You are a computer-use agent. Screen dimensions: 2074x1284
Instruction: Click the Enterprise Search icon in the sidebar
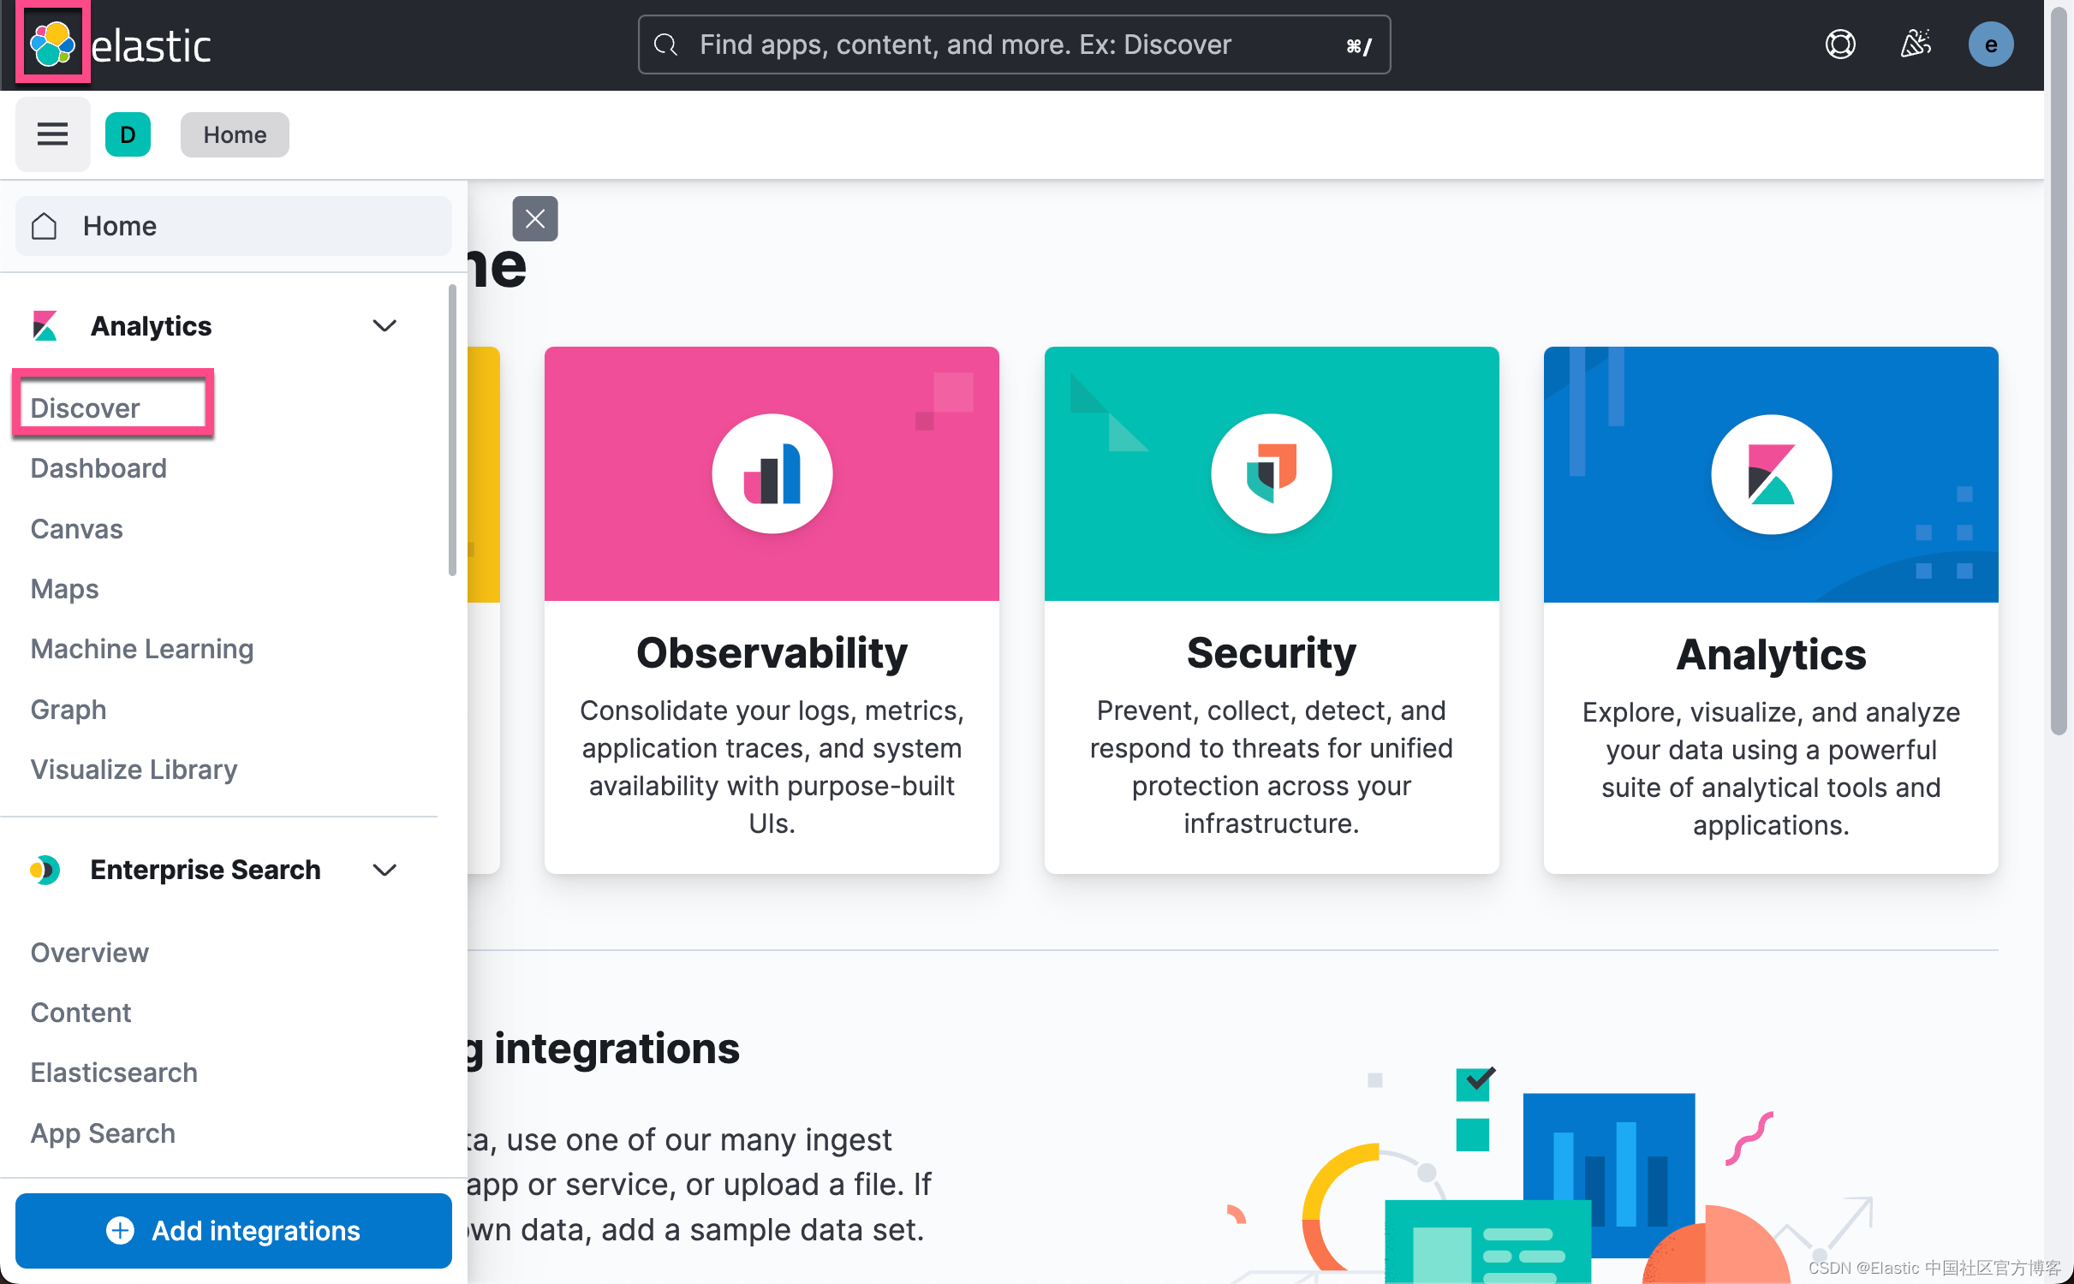click(45, 870)
